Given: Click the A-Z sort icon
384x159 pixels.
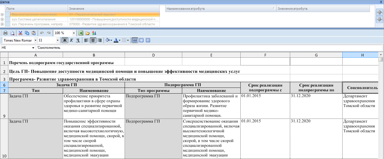Looking at the screenshot, I should click(x=94, y=33).
